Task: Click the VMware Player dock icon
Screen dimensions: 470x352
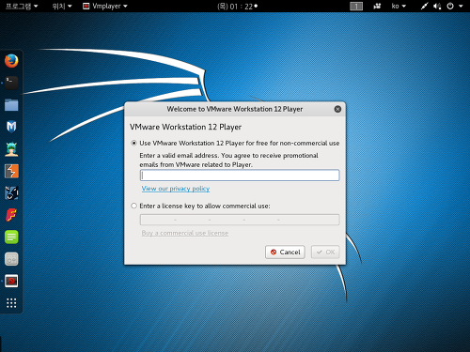Action: coord(11,281)
